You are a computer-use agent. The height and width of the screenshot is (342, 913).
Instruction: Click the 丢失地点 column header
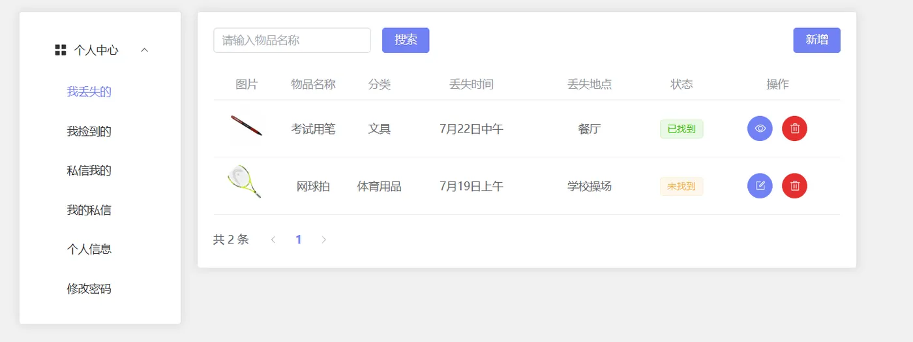pos(590,84)
